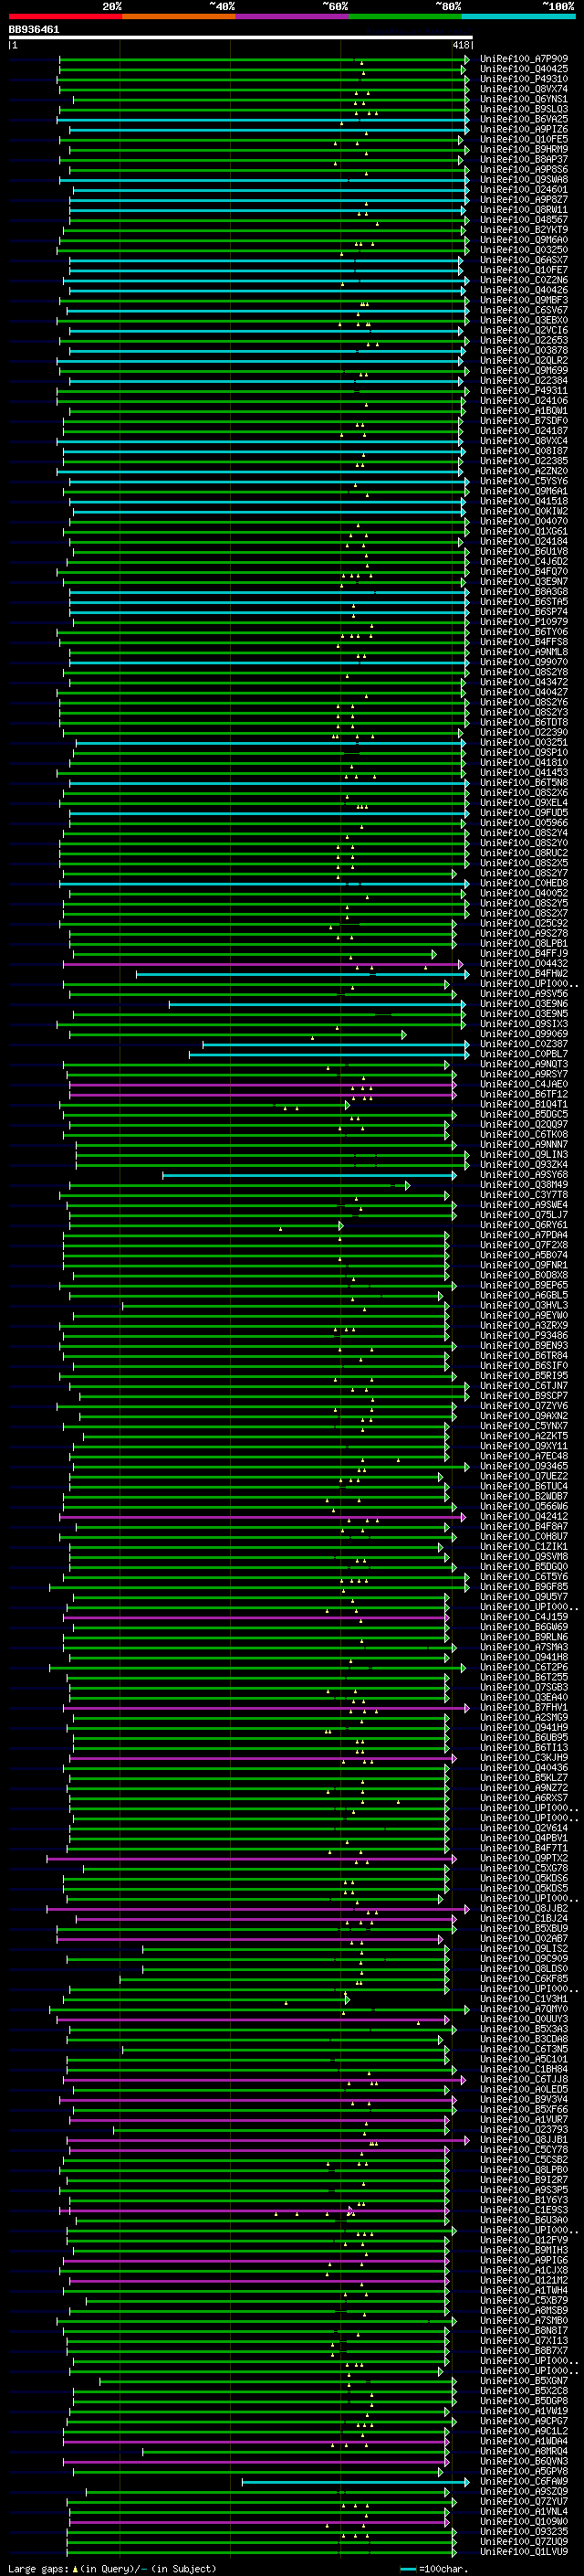Select the UniRef100_B4FHW2 label

click(x=524, y=973)
